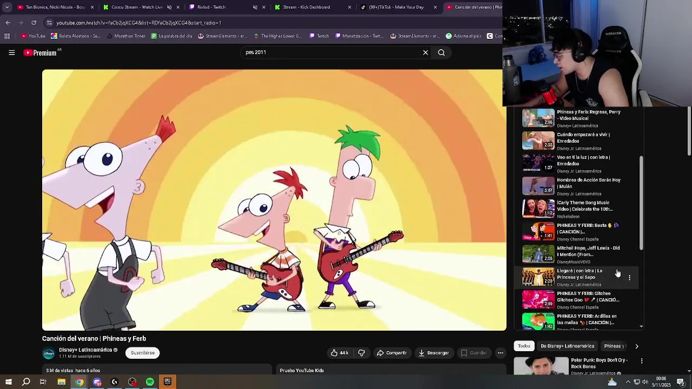Open La palabra del día bookmark
692x389 pixels.
click(171, 36)
